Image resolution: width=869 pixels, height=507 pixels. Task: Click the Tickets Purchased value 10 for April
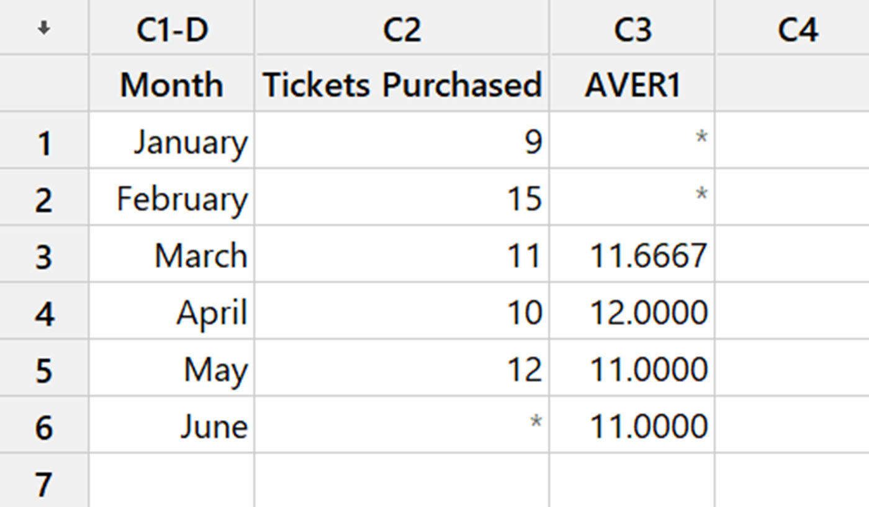point(402,312)
